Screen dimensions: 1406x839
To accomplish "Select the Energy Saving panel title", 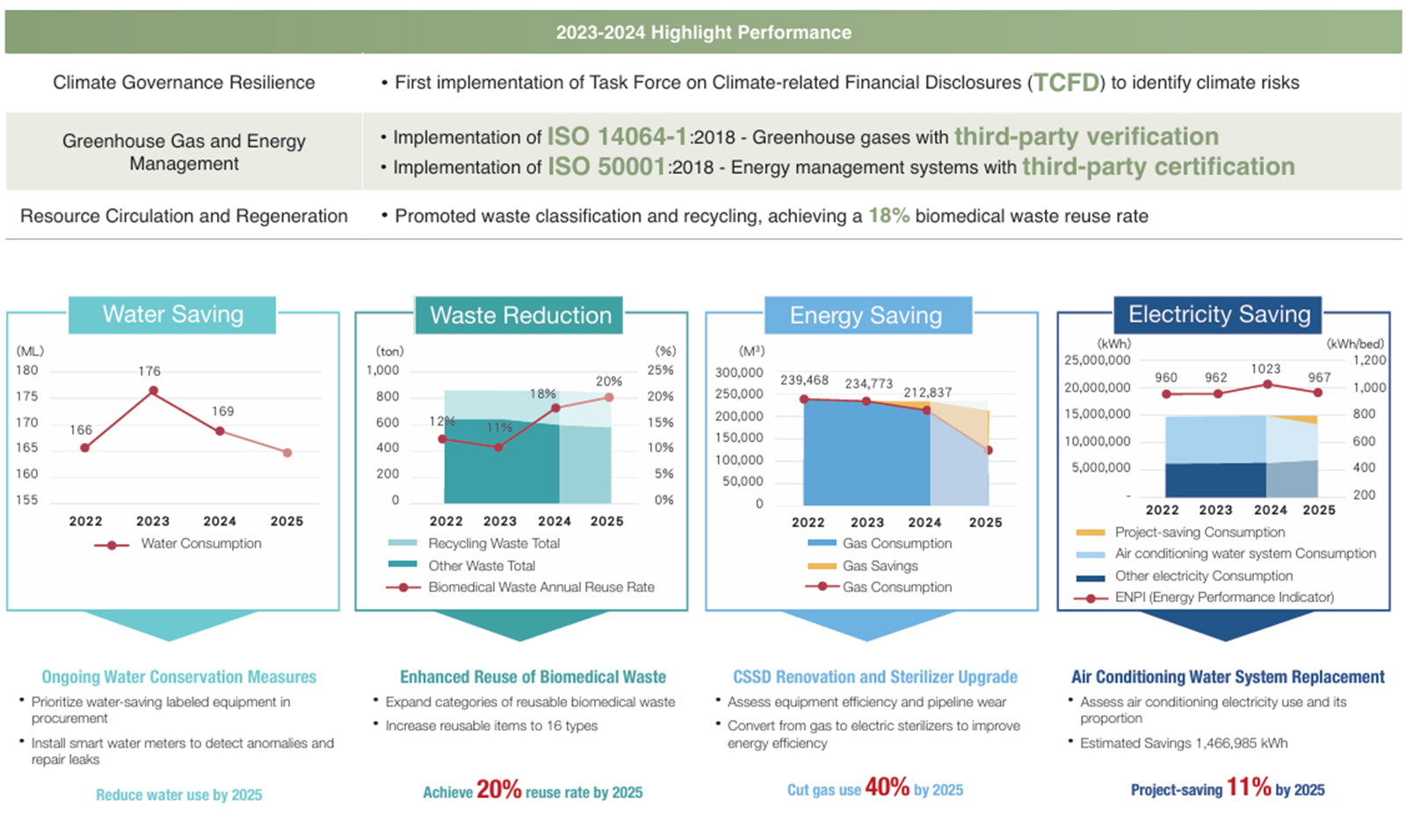I will (866, 315).
